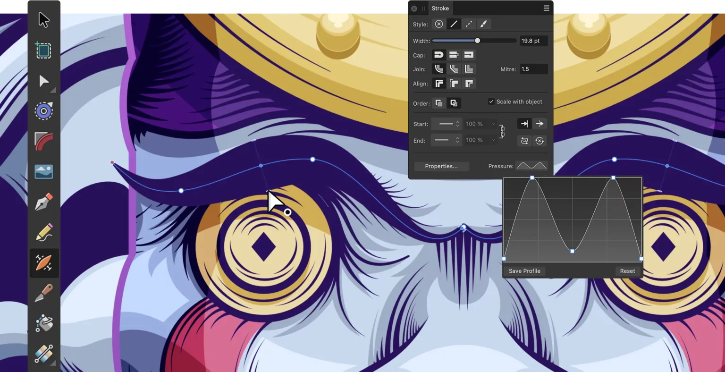Choose the Pencil tool
Viewport: 725px width, 372px height.
tap(44, 232)
